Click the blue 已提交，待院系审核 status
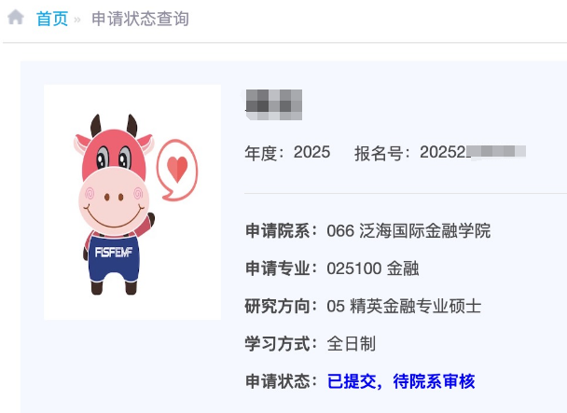 click(x=401, y=381)
